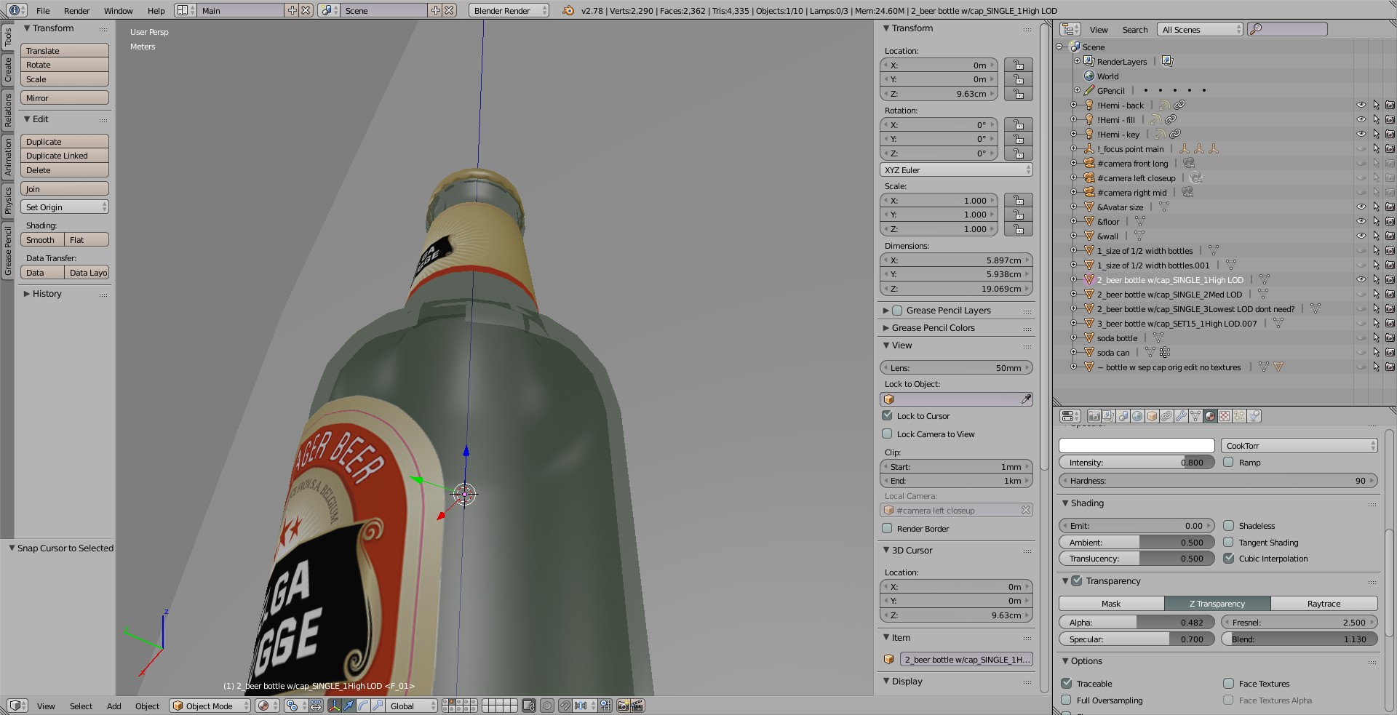
Task: Click the eyedropper in Lock to Object
Action: pos(1026,399)
